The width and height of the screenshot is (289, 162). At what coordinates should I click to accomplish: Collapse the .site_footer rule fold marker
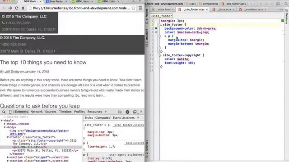pyautogui.click(x=159, y=25)
